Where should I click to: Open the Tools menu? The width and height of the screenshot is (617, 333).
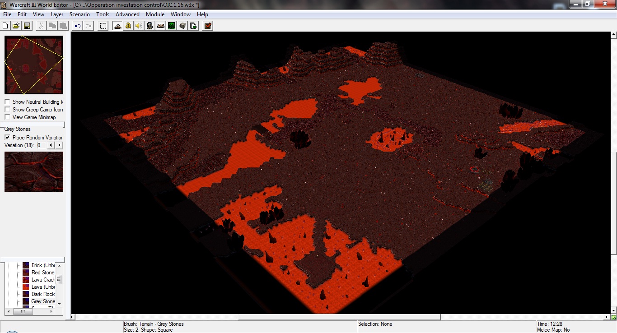tap(103, 14)
